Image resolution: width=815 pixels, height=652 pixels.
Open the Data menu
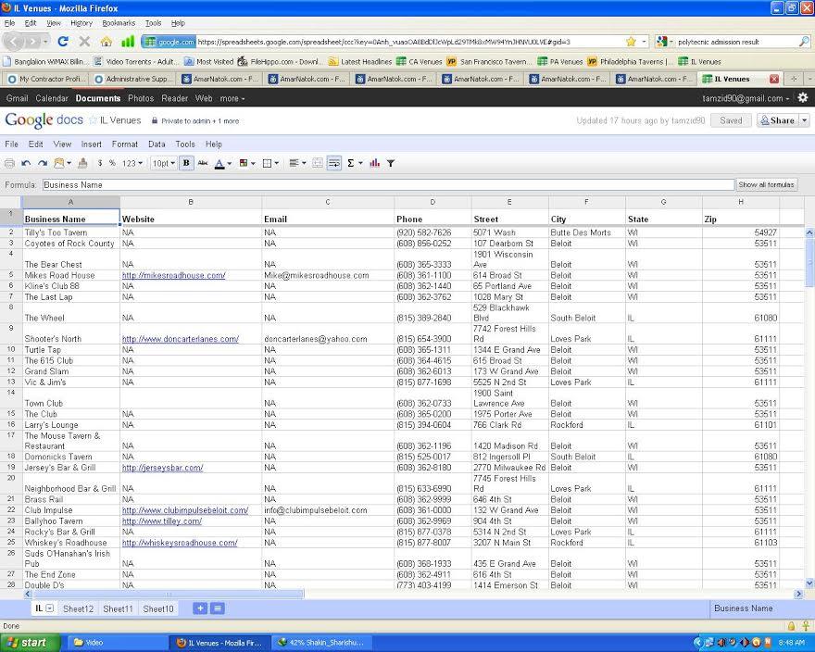point(156,144)
